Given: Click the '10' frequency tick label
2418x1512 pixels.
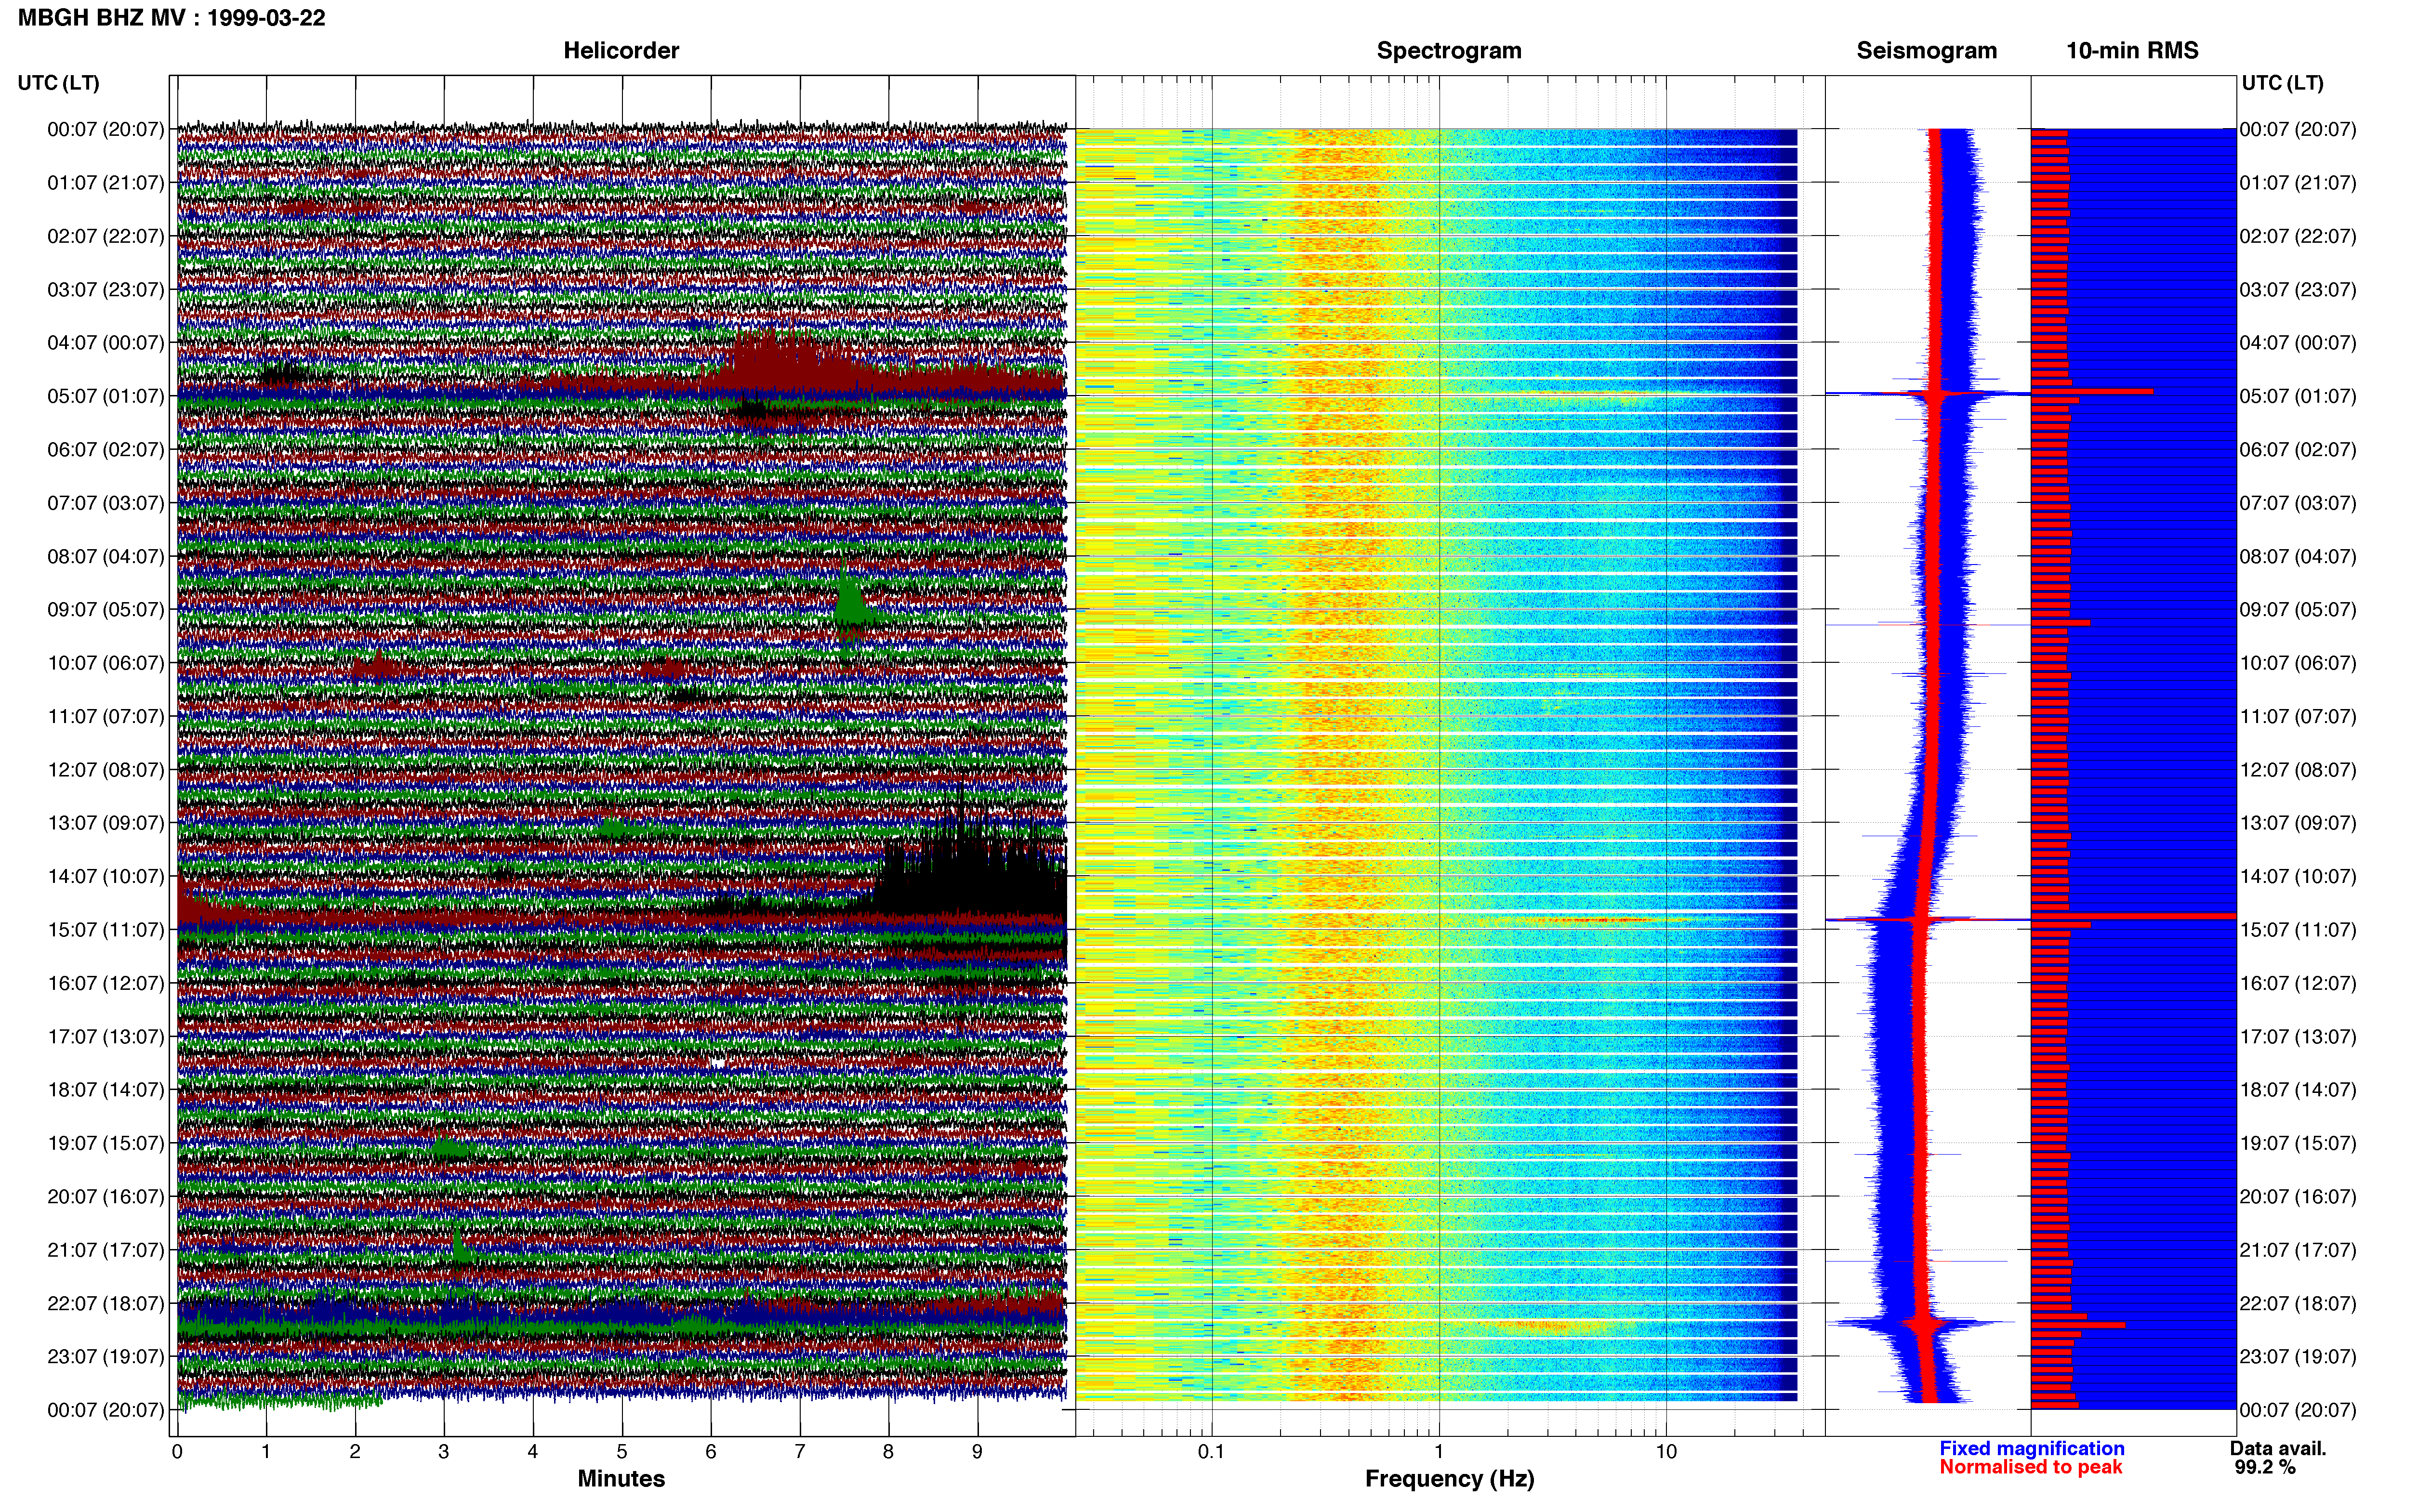Looking at the screenshot, I should pyautogui.click(x=1666, y=1451).
